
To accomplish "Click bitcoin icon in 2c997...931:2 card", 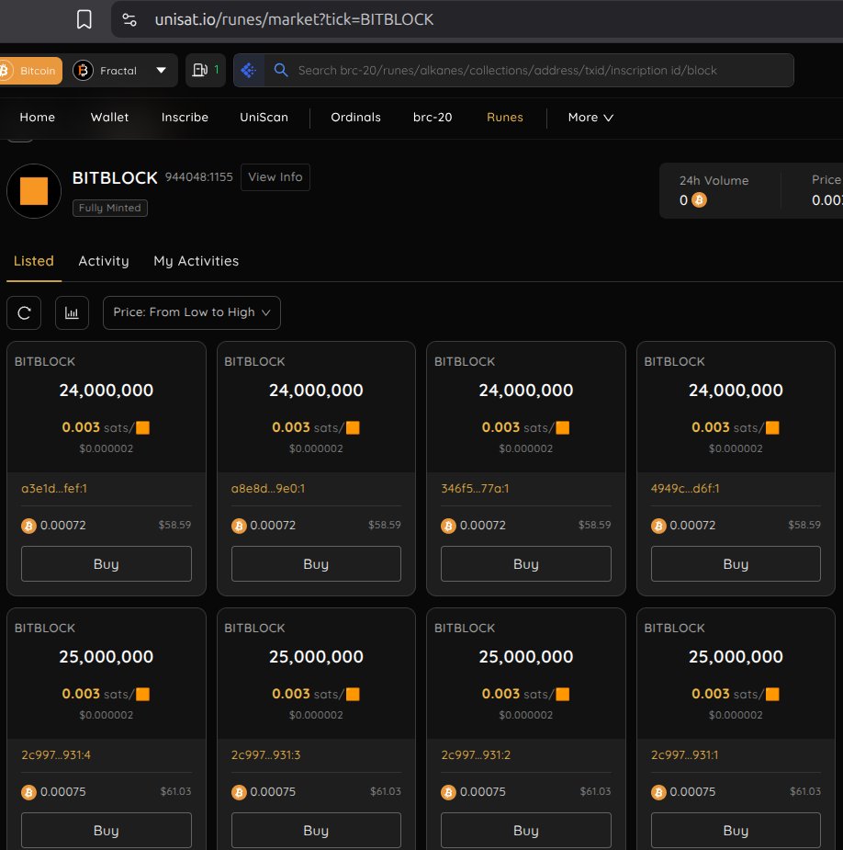I will [448, 792].
